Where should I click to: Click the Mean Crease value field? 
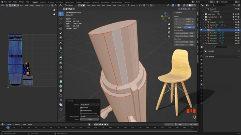tap(184, 45)
